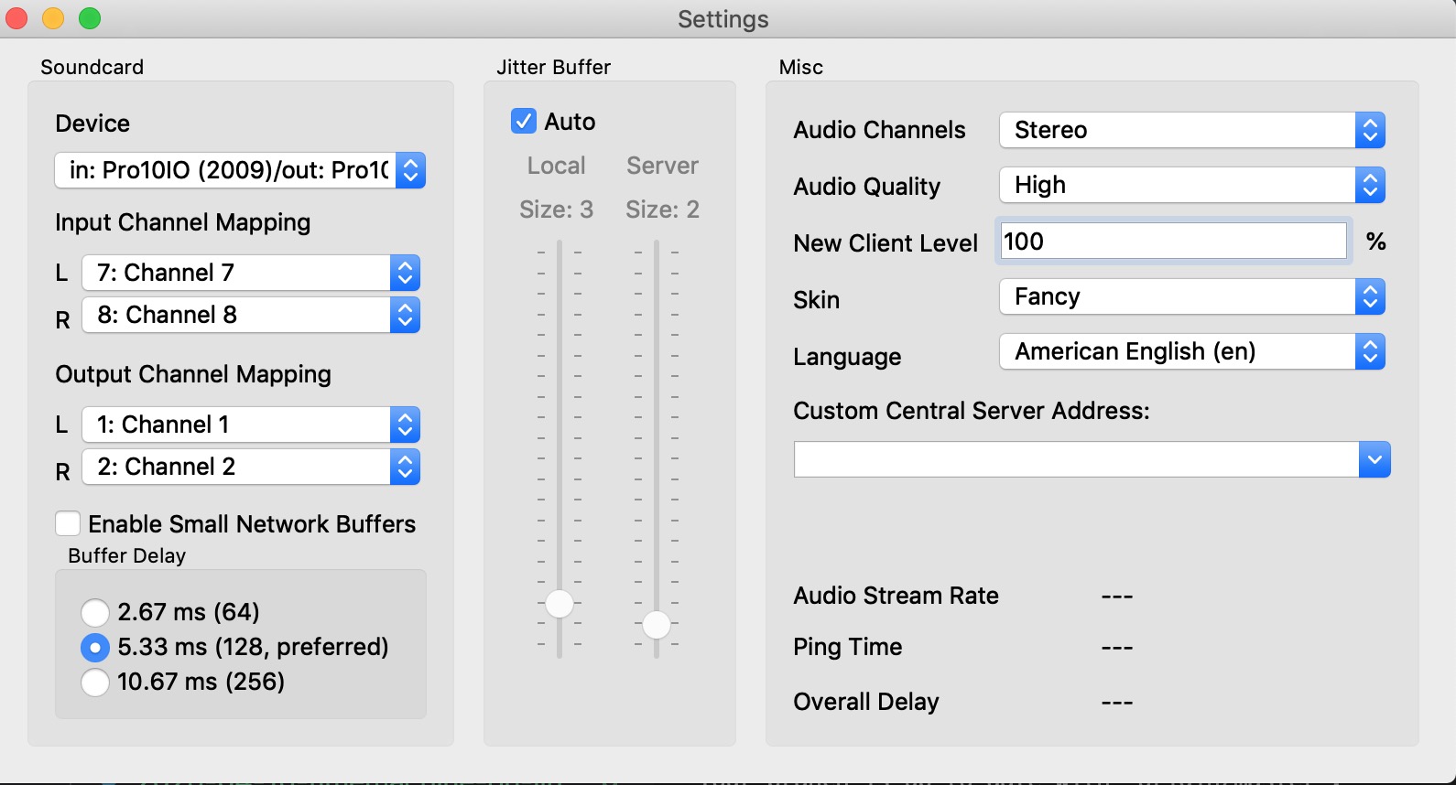
Task: Close the Settings window with the red button
Action: 17,17
